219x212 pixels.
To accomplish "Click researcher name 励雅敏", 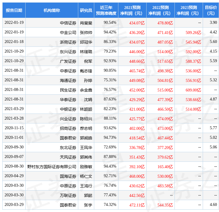I will [x=86, y=167].
